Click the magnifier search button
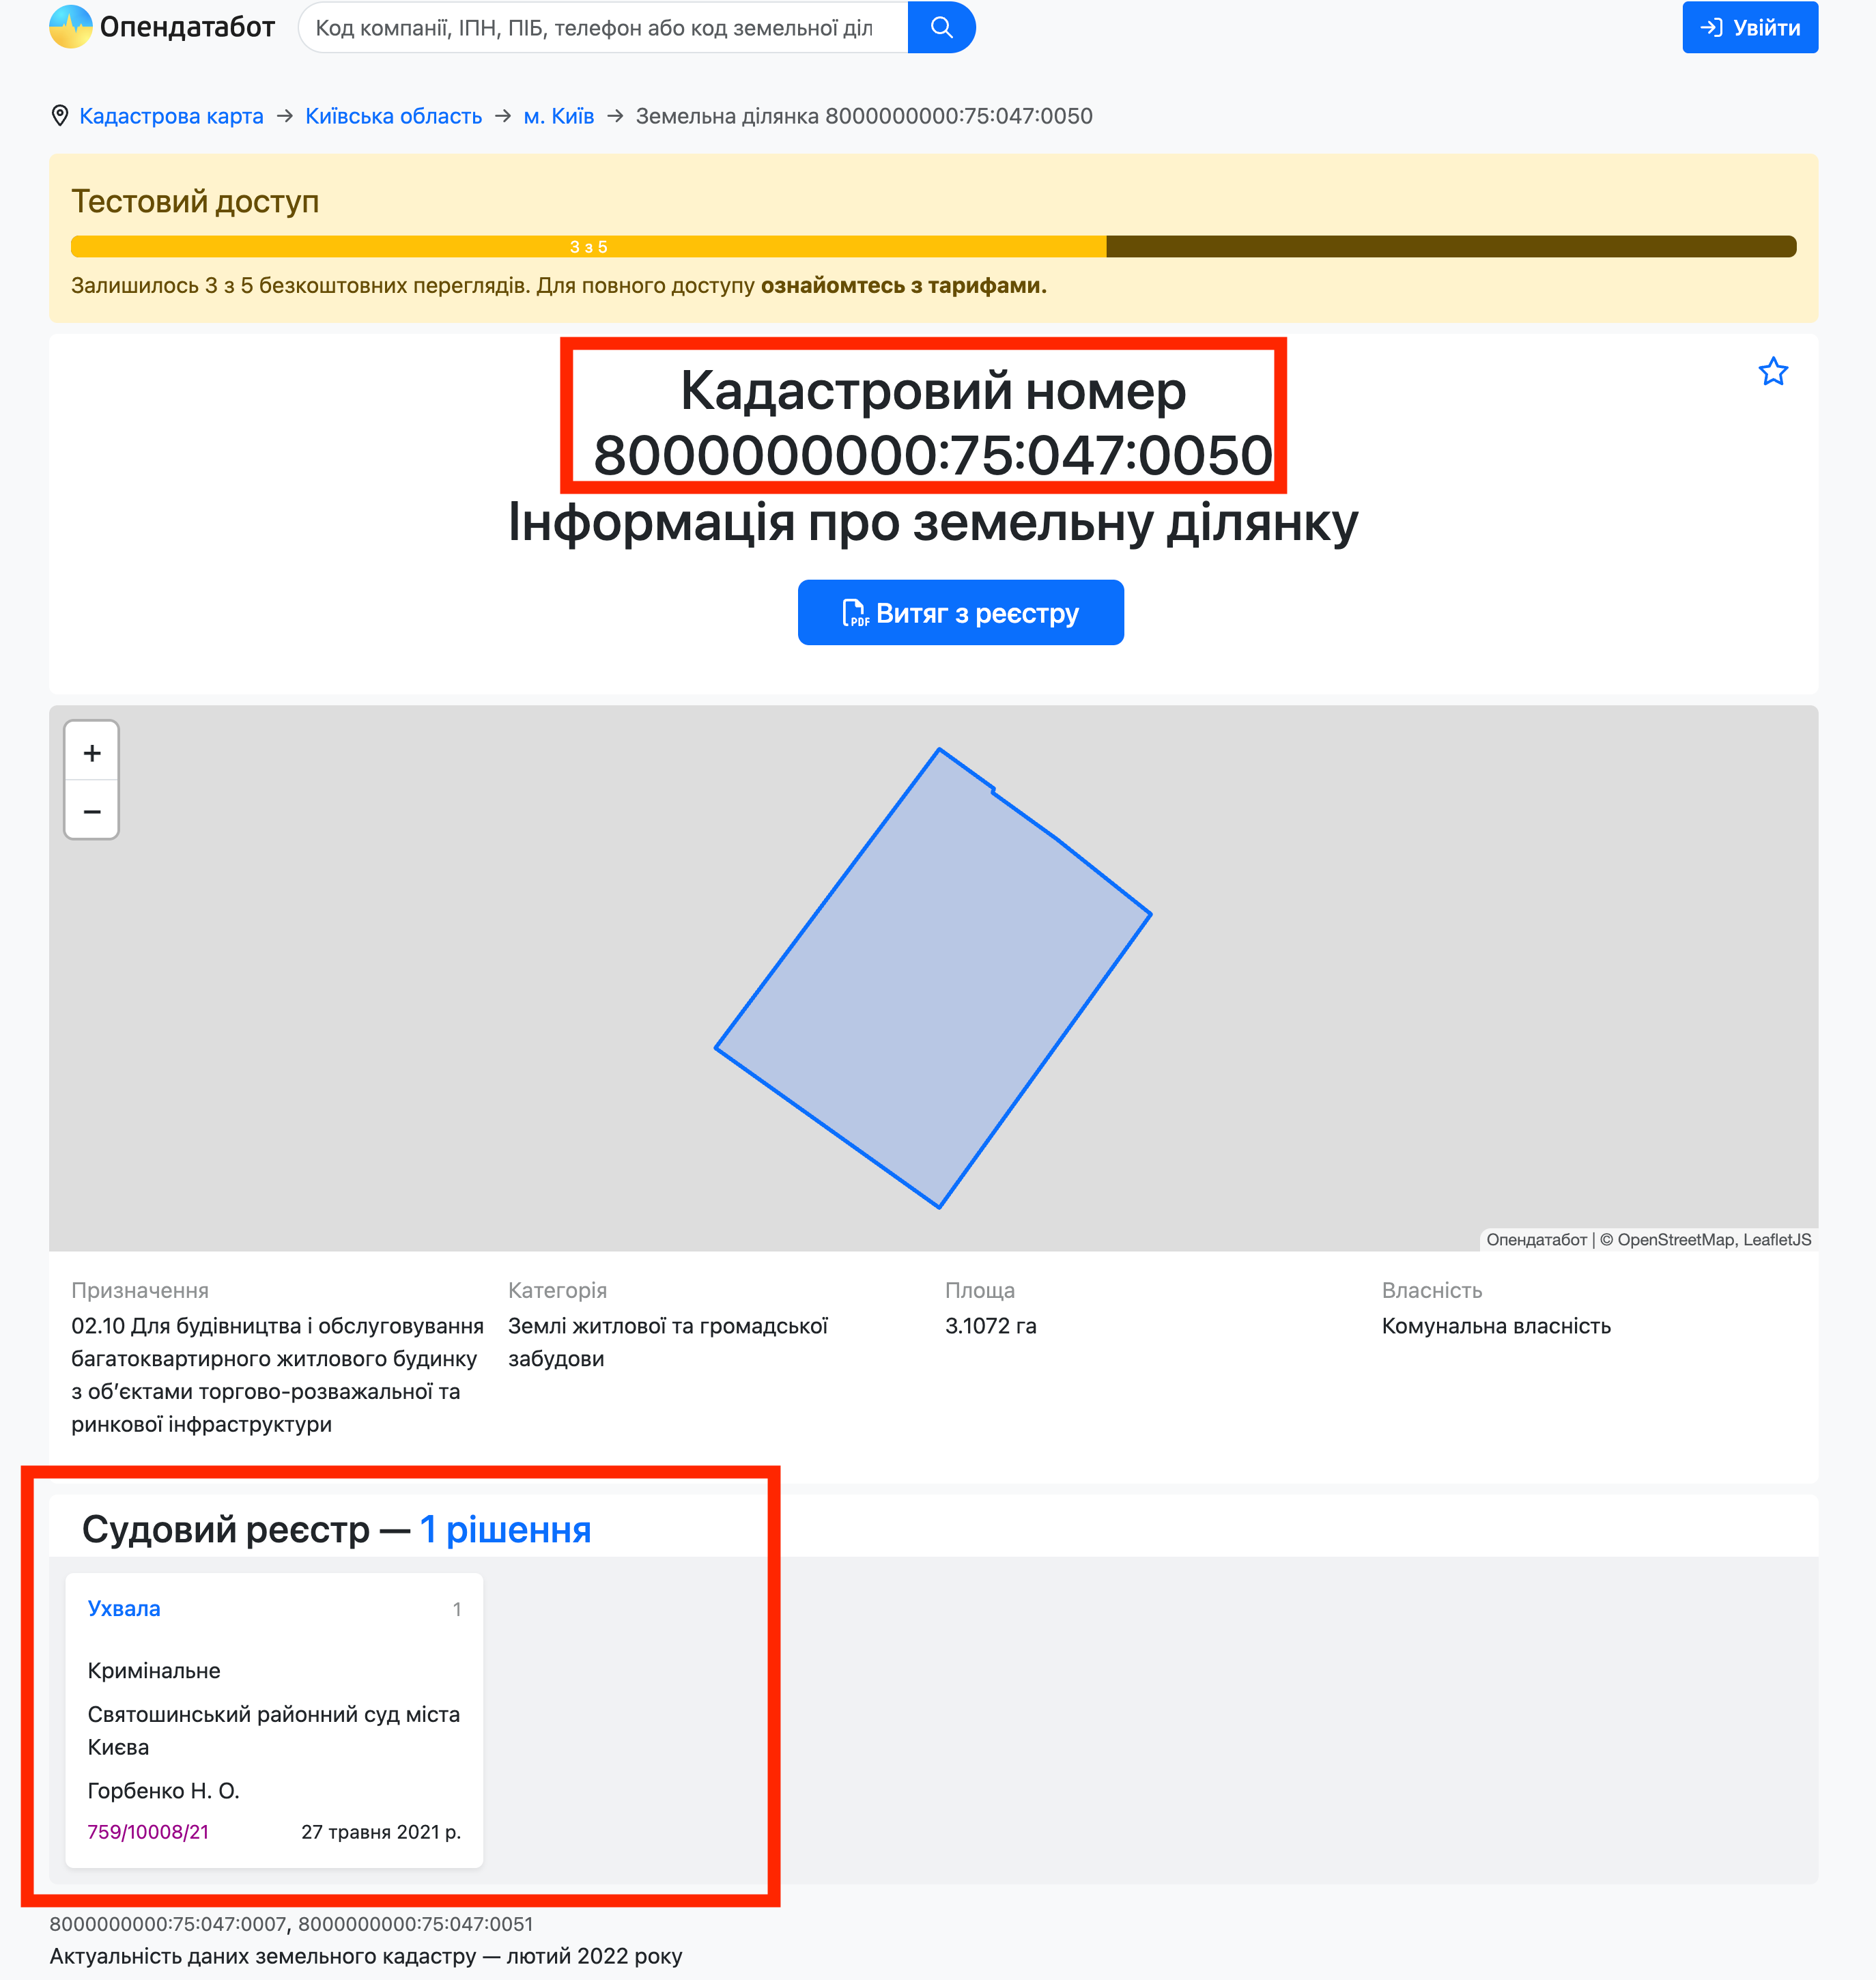 coord(941,27)
